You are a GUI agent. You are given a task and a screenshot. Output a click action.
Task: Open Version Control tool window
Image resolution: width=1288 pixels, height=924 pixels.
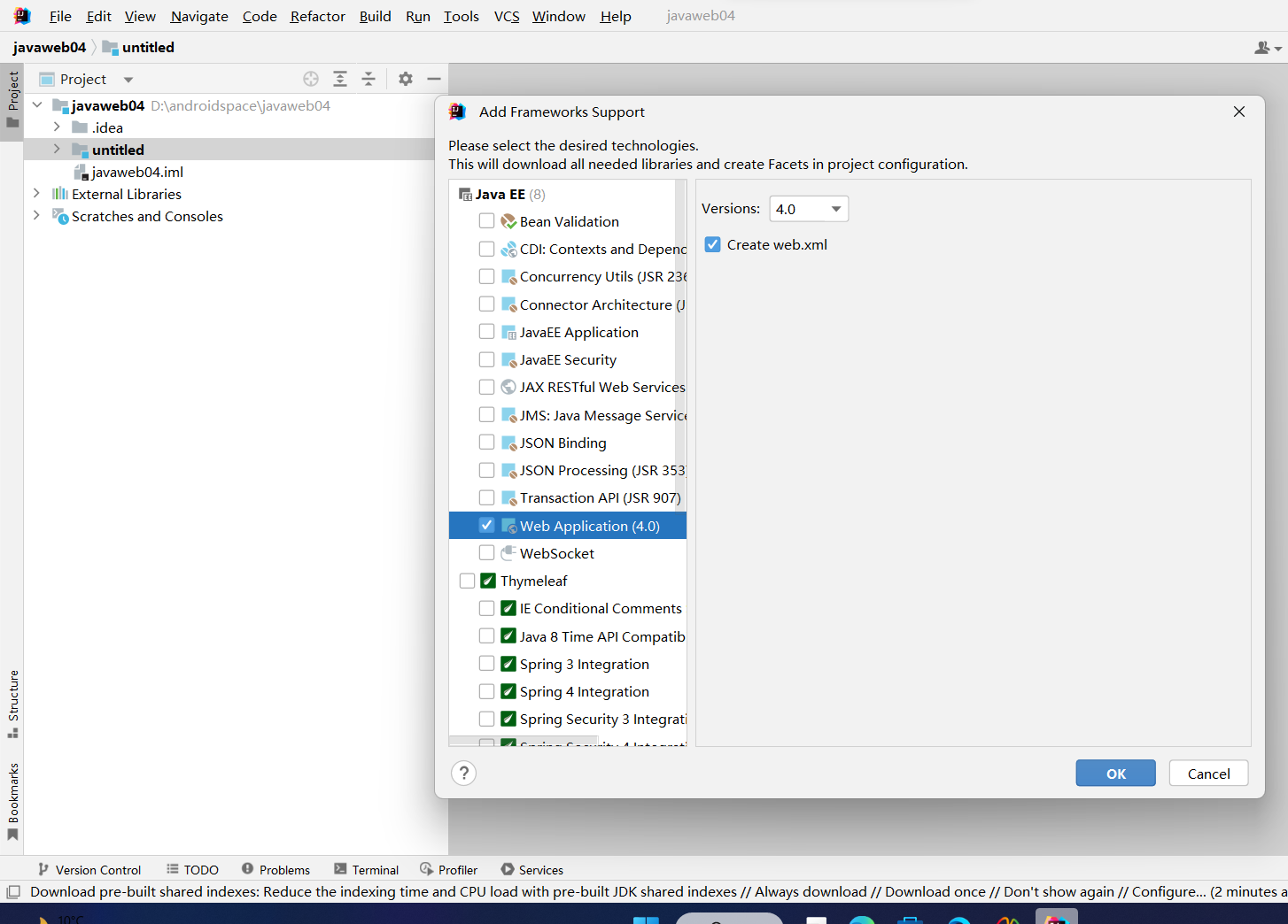89,870
